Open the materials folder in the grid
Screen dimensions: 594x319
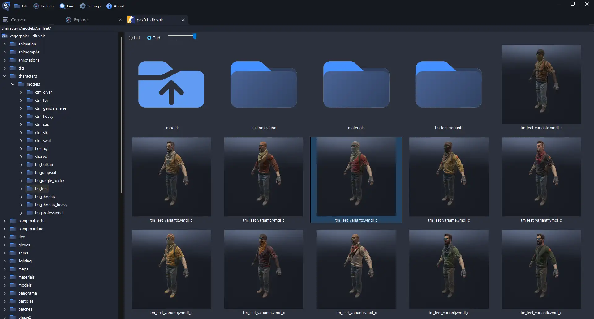tap(356, 84)
